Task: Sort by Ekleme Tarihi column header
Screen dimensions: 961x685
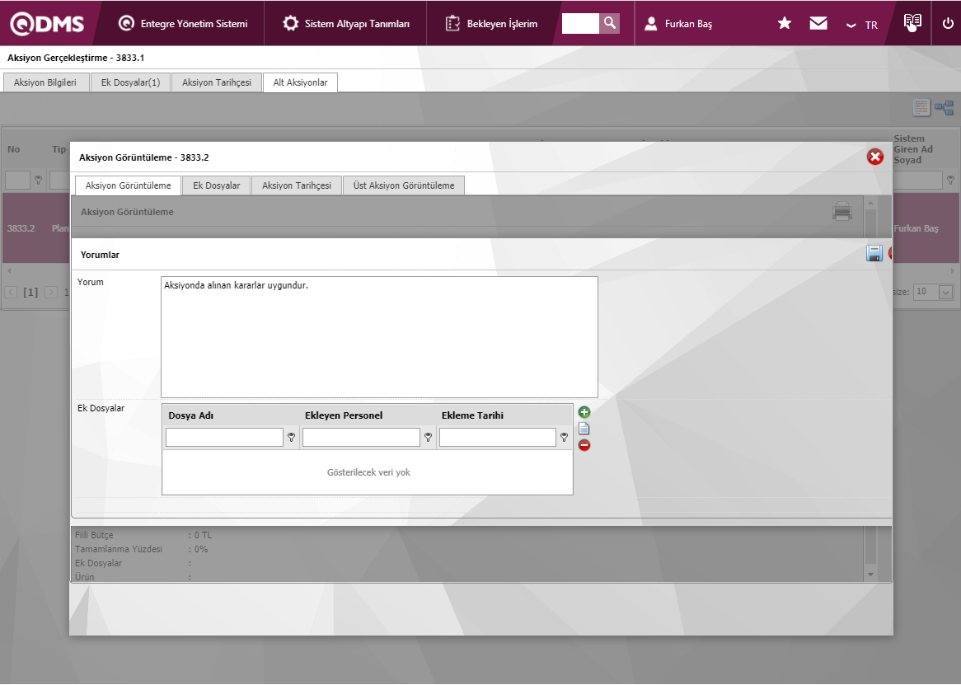Action: pyautogui.click(x=472, y=415)
